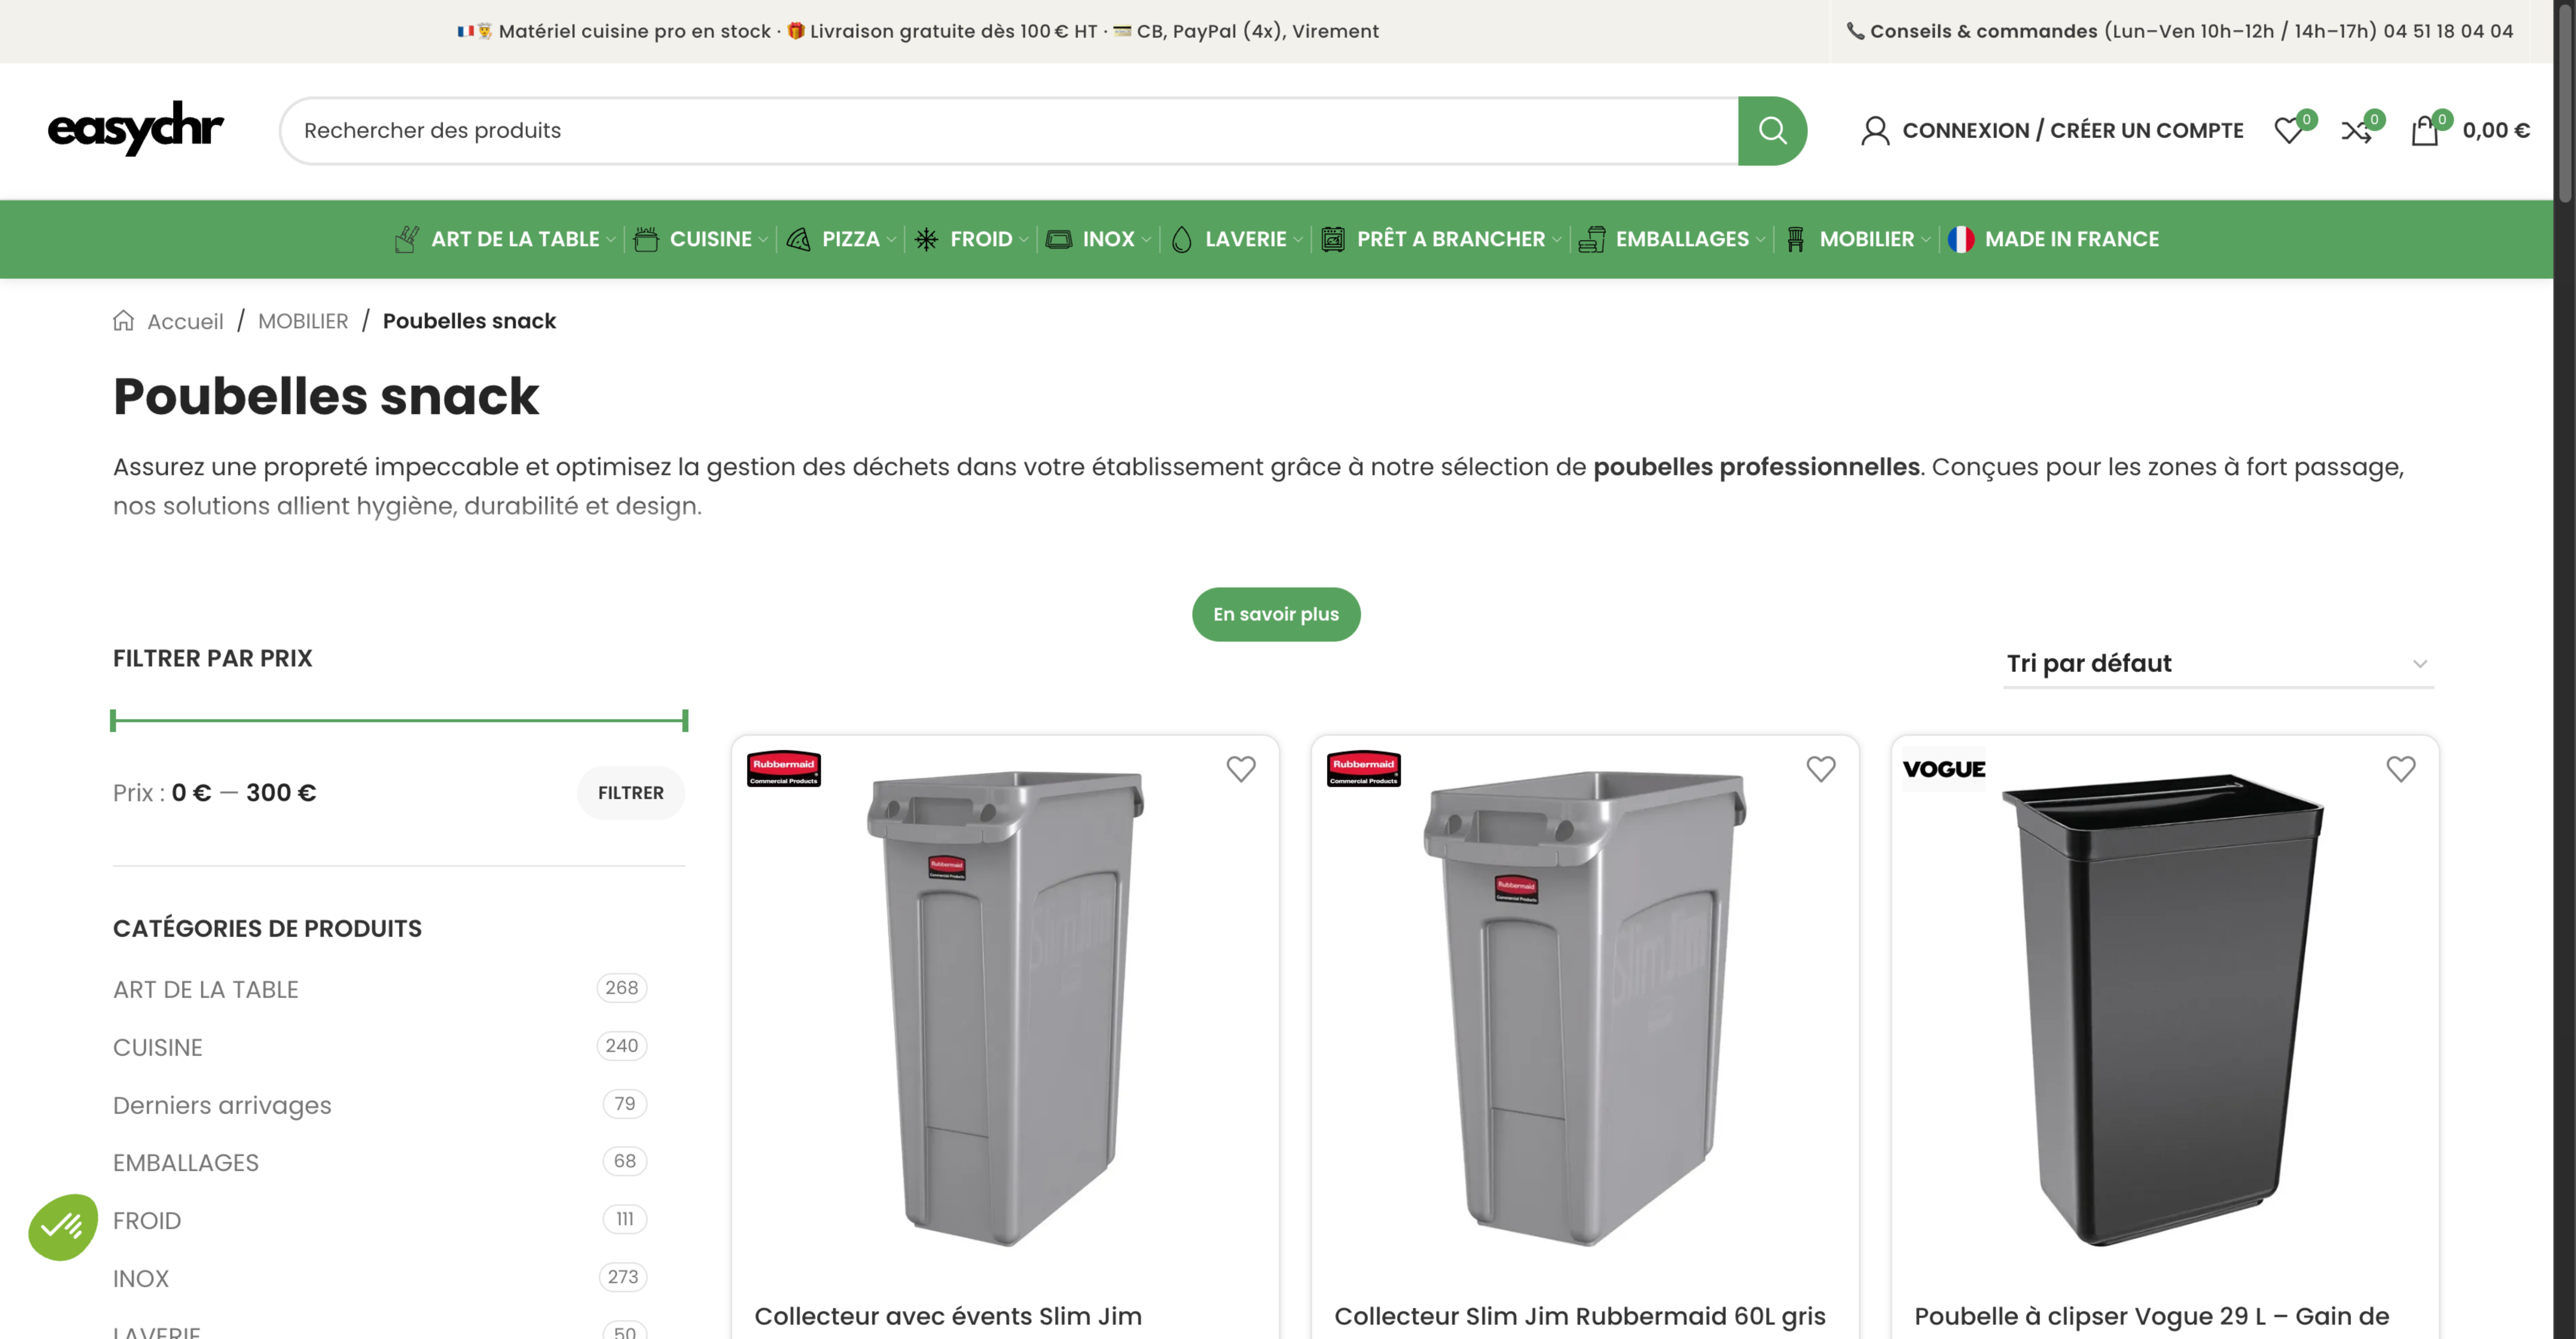The height and width of the screenshot is (1339, 2576).
Task: Click the En savoir plus button
Action: click(1276, 614)
